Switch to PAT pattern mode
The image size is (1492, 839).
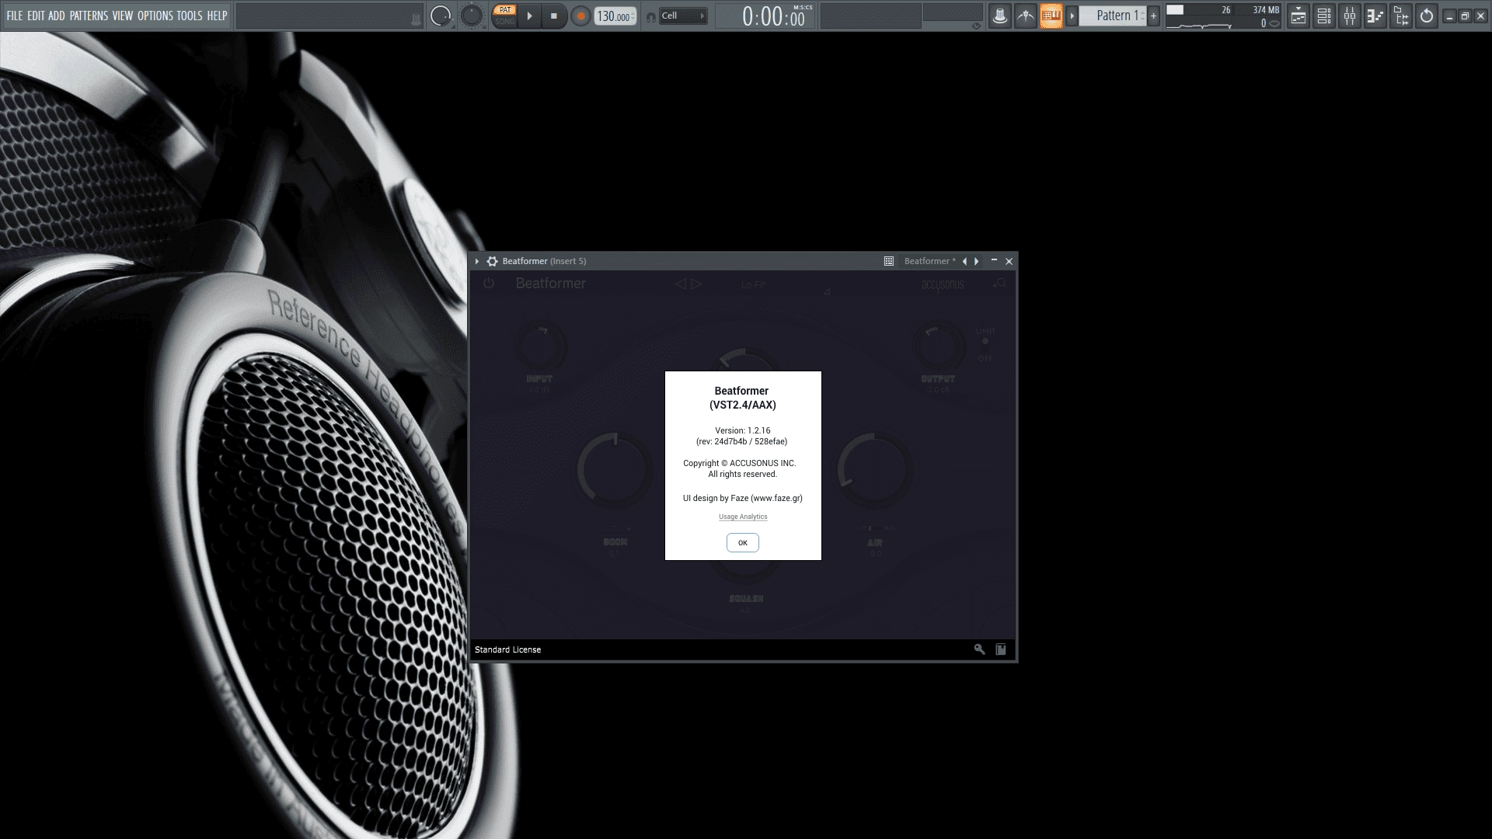click(505, 10)
